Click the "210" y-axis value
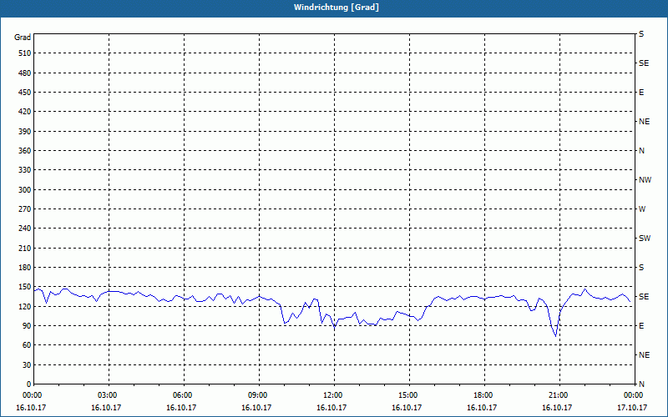The image size is (668, 417). pos(25,248)
